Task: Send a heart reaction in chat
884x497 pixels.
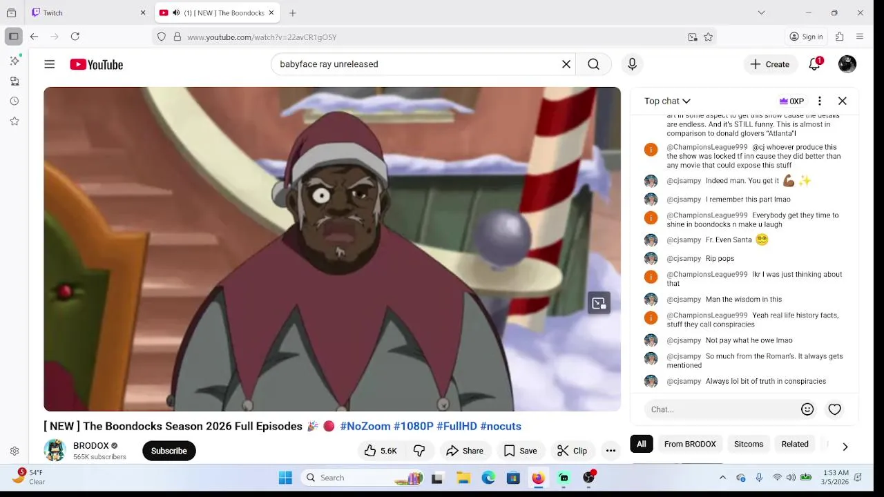Action: tap(835, 409)
